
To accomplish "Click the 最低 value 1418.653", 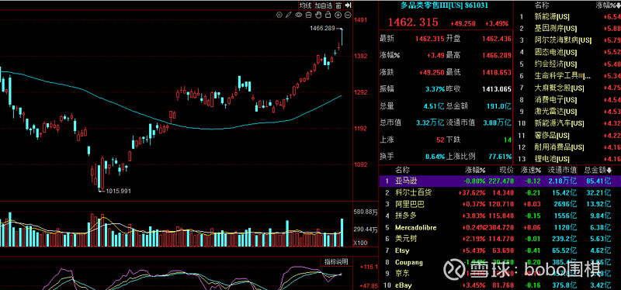I will tap(497, 72).
